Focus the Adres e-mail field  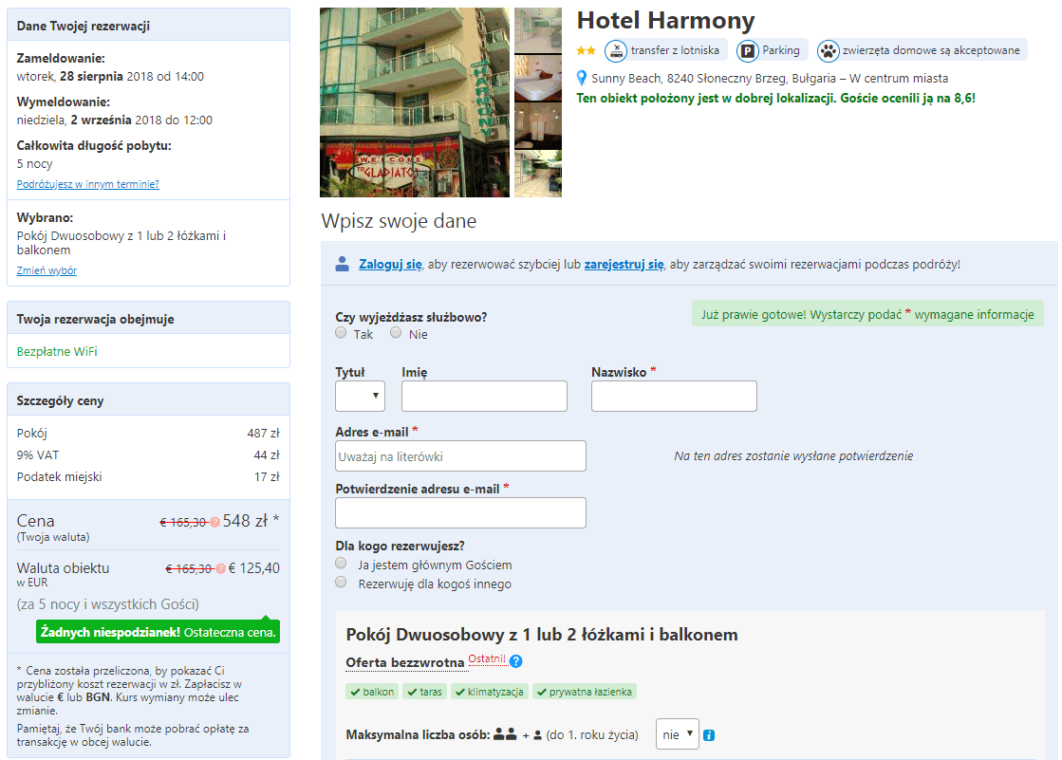tap(460, 456)
